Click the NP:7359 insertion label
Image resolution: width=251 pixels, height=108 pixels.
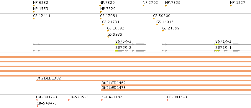(x=173, y=3)
